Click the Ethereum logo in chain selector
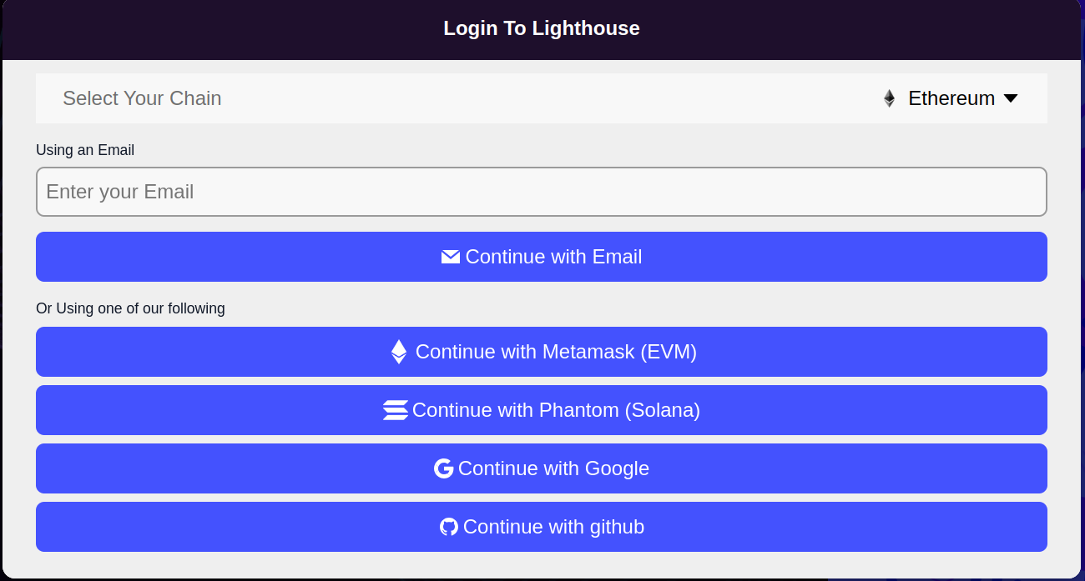This screenshot has width=1085, height=581. pyautogui.click(x=889, y=98)
